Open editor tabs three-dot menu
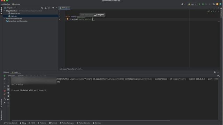Image resolution: width=223 pixels, height=125 pixels. [218, 8]
